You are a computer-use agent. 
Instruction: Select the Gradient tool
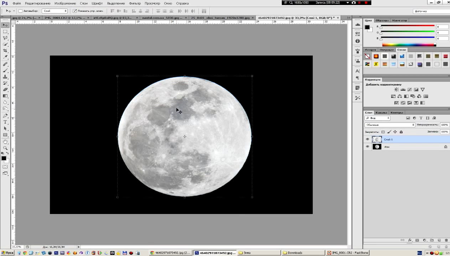[x=5, y=96]
